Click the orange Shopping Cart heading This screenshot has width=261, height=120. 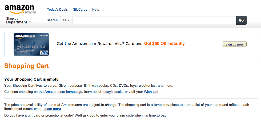[x=26, y=66]
